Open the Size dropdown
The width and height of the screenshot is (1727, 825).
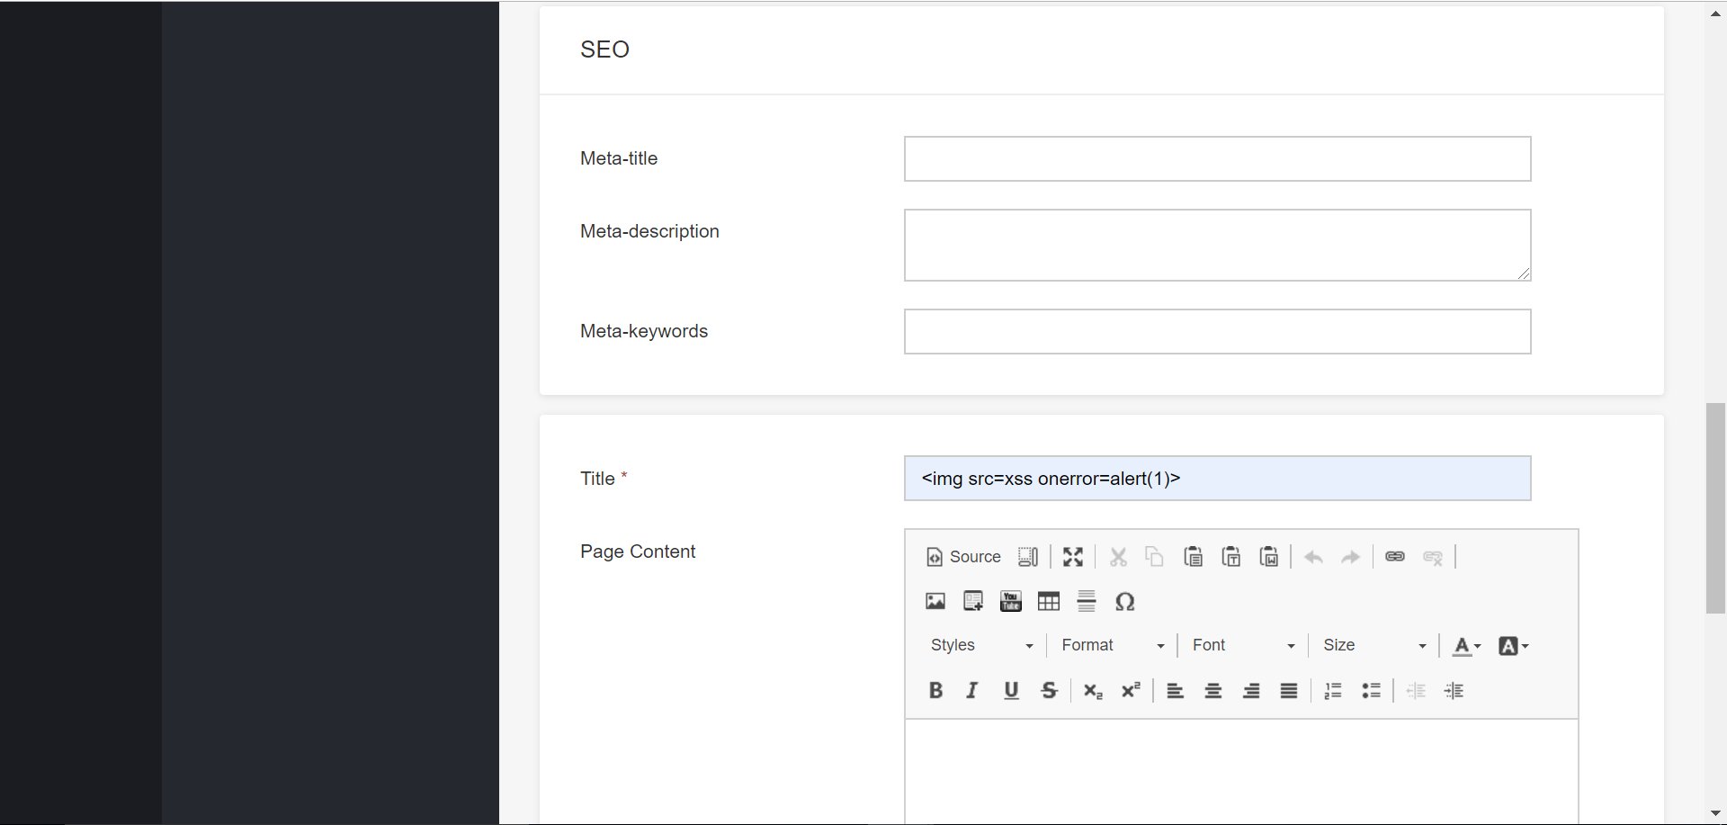point(1374,645)
